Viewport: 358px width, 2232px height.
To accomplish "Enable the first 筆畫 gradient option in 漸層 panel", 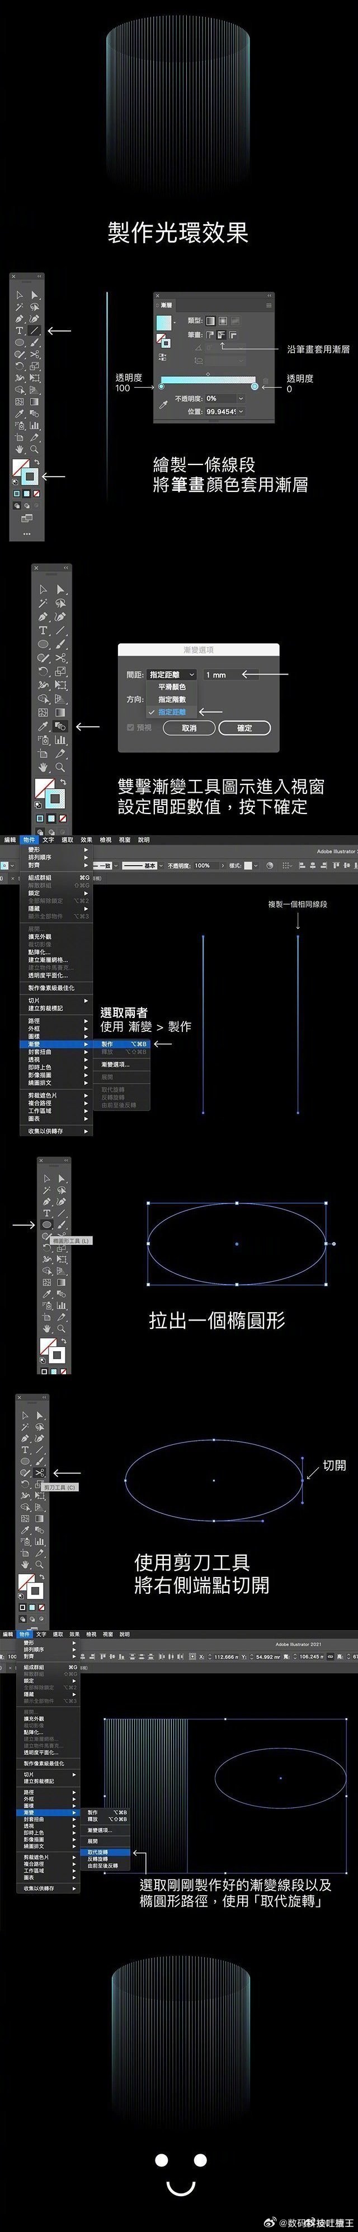I will click(x=210, y=334).
